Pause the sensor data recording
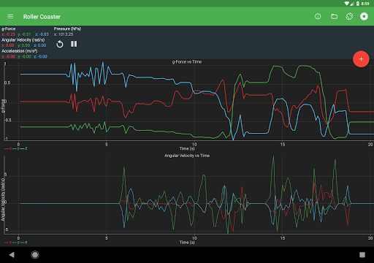The width and height of the screenshot is (374, 263). [x=74, y=44]
